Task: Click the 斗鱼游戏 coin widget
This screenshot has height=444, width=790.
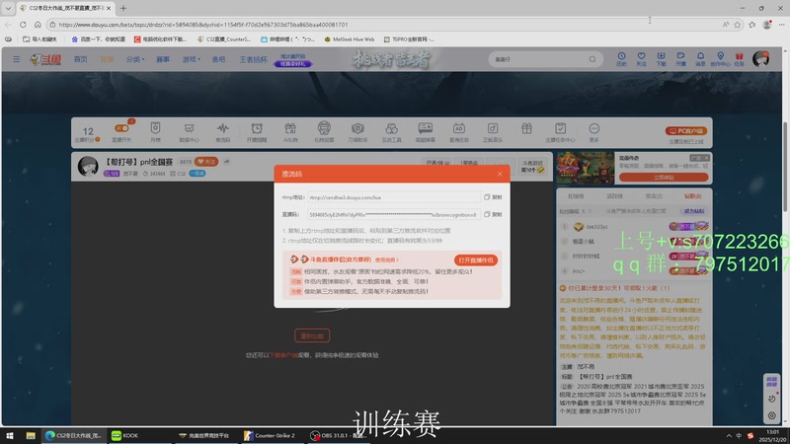Action: pos(532,167)
